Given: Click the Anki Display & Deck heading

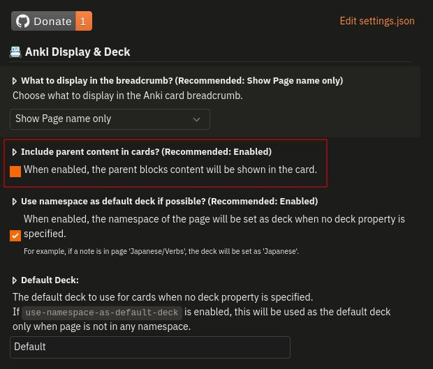Looking at the screenshot, I should pos(78,52).
